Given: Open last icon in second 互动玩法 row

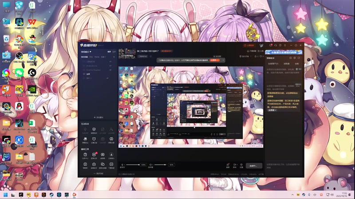Looking at the screenshot, I should coord(111,140).
